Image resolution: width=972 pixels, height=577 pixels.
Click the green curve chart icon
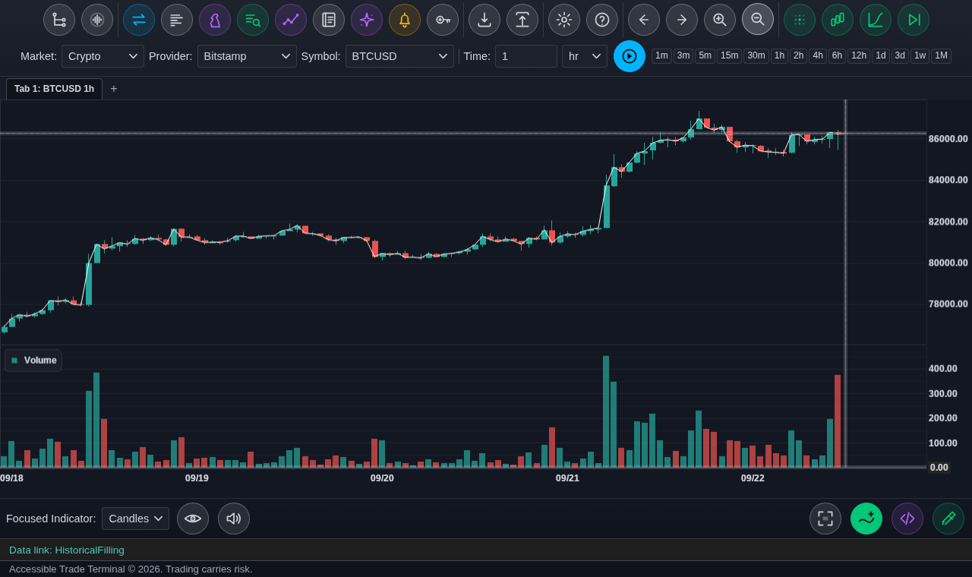point(876,20)
